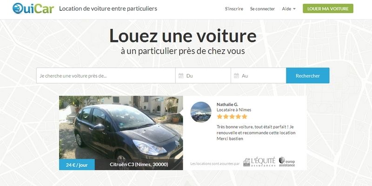
Task: Click the OuiCar logo
Action: click(33, 8)
